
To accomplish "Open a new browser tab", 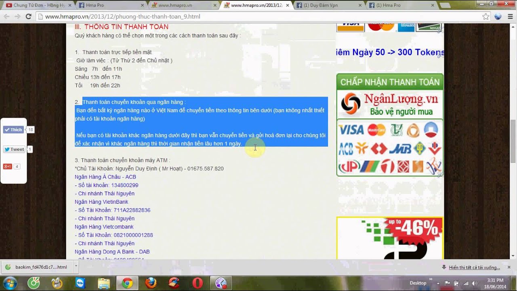I will click(445, 6).
